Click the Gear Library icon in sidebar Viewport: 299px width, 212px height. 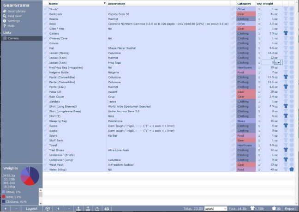[x=5, y=11]
